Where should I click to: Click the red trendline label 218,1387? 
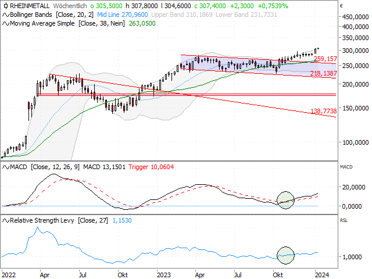(324, 74)
